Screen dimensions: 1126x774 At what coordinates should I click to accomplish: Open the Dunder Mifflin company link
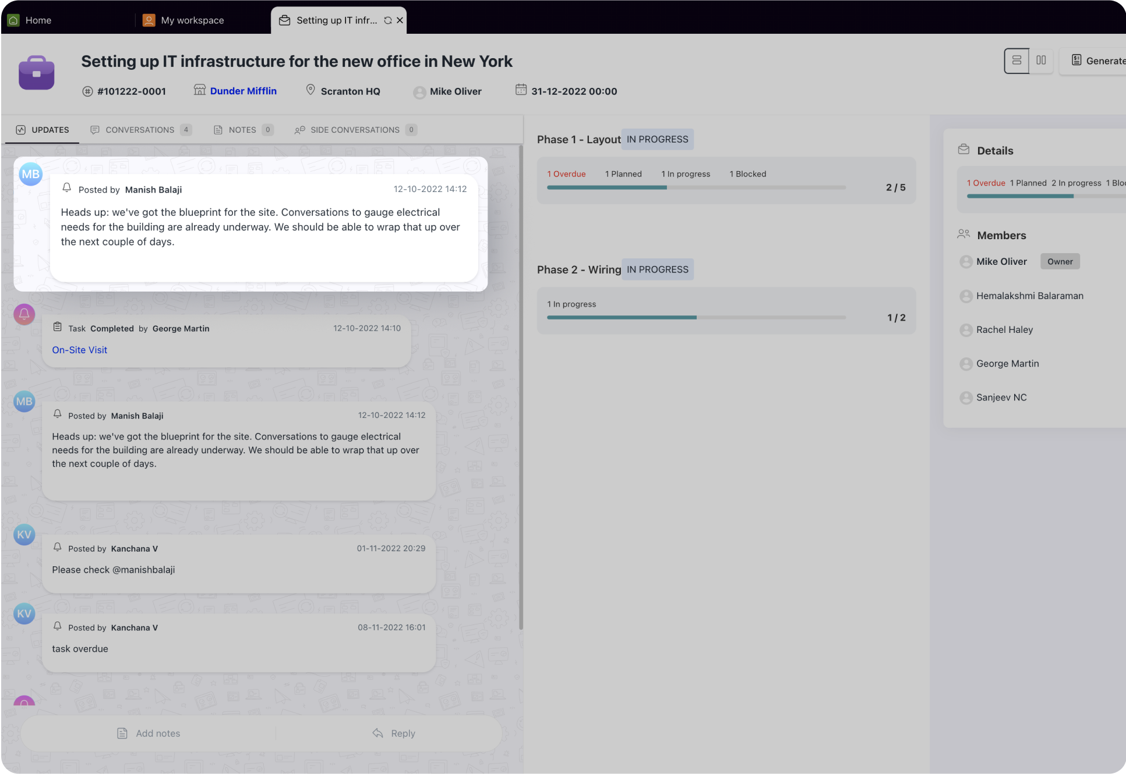click(243, 91)
